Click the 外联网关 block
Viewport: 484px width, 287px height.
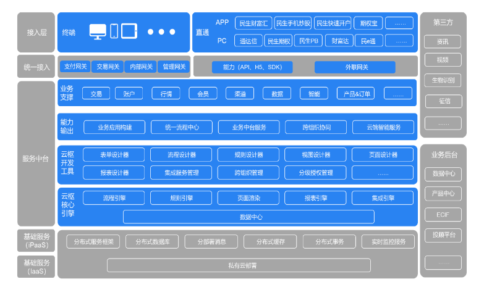(x=356, y=67)
